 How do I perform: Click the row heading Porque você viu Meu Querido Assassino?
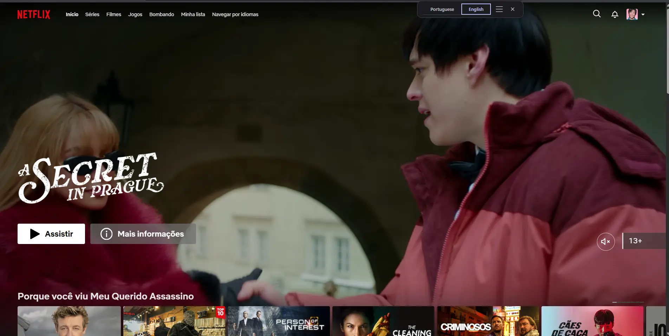point(106,296)
